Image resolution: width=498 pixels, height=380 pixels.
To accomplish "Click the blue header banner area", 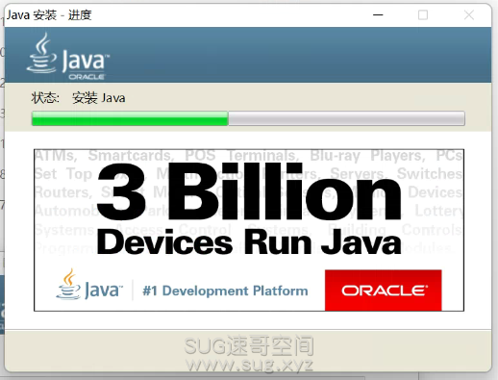I will (x=248, y=55).
